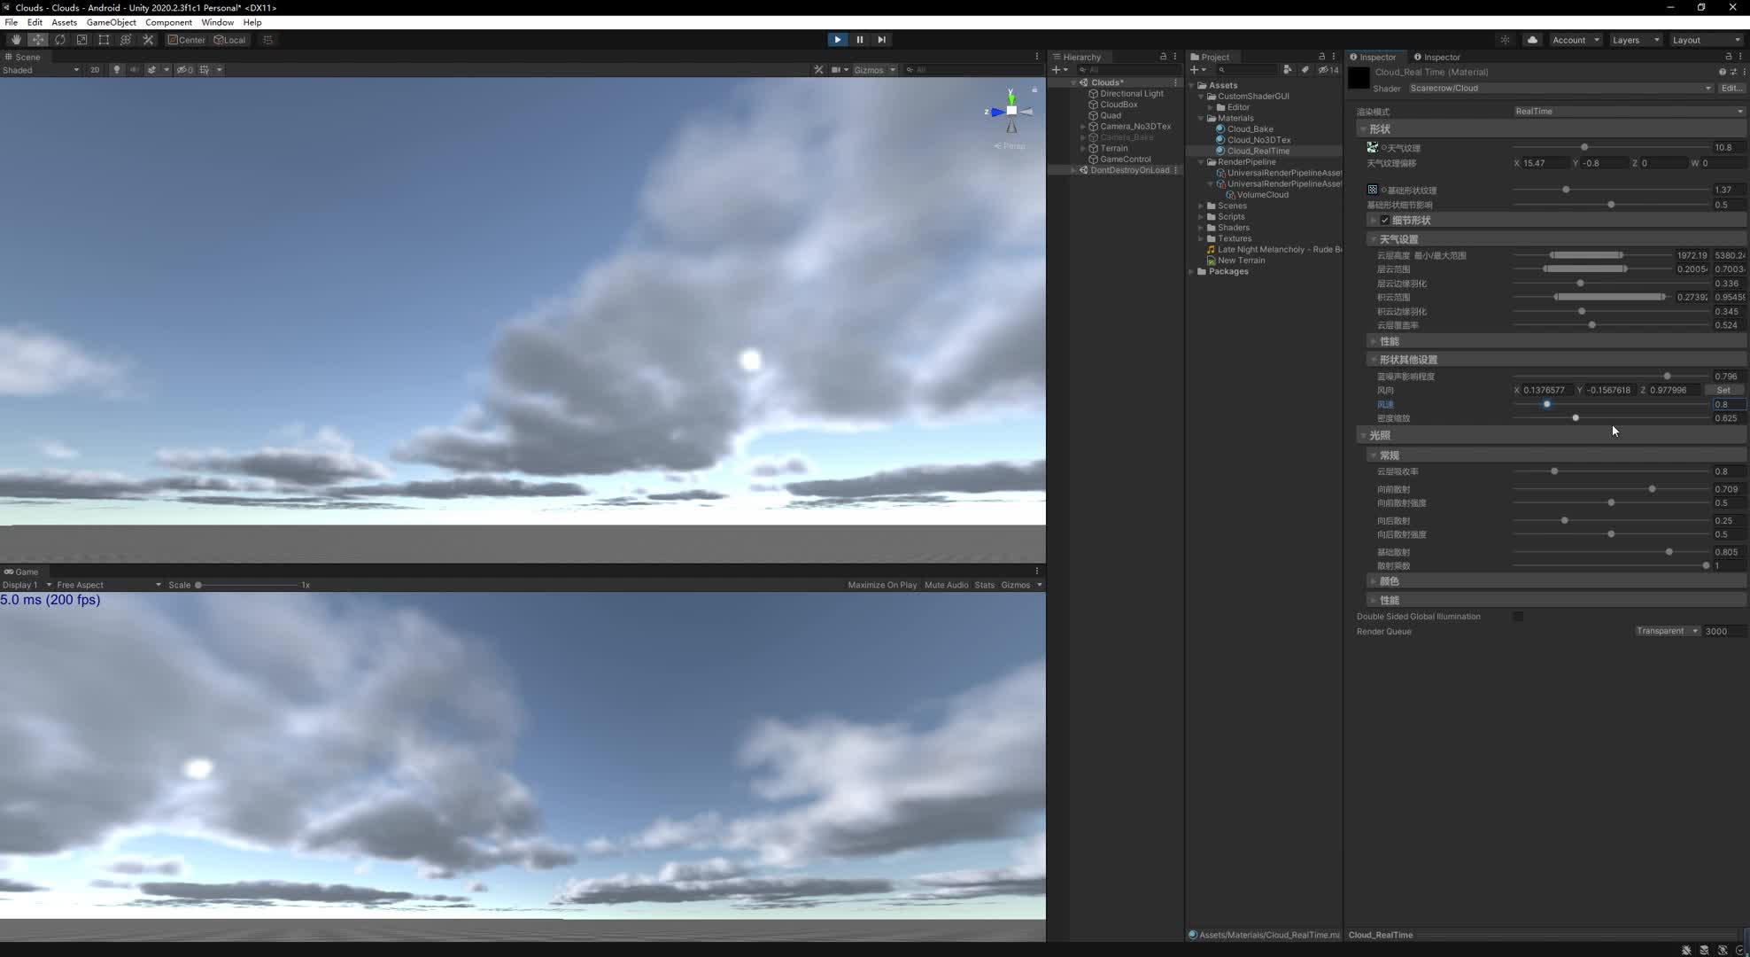Enable Double Sided Global Illumination
This screenshot has width=1750, height=957.
(1519, 617)
